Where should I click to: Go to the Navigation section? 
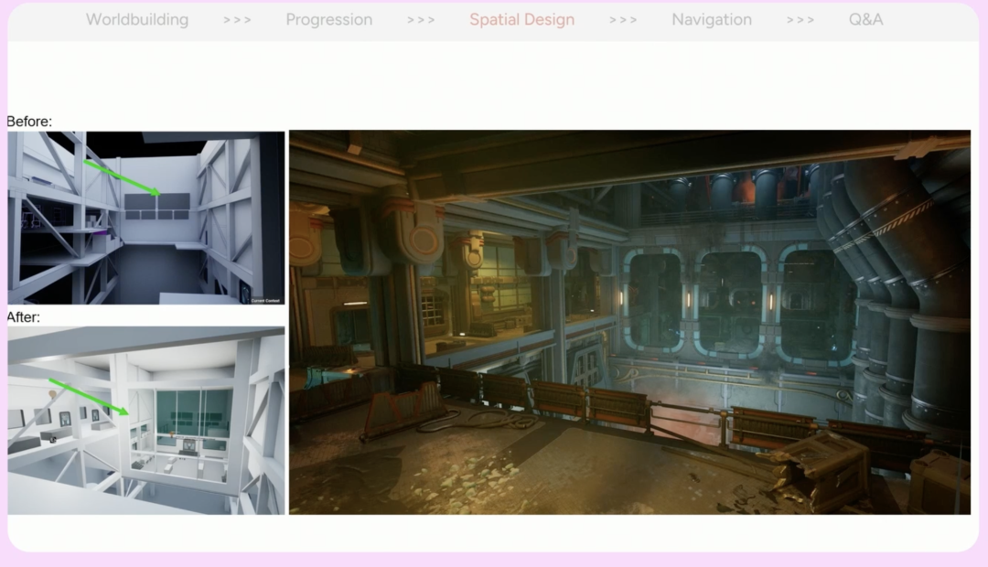pyautogui.click(x=712, y=19)
